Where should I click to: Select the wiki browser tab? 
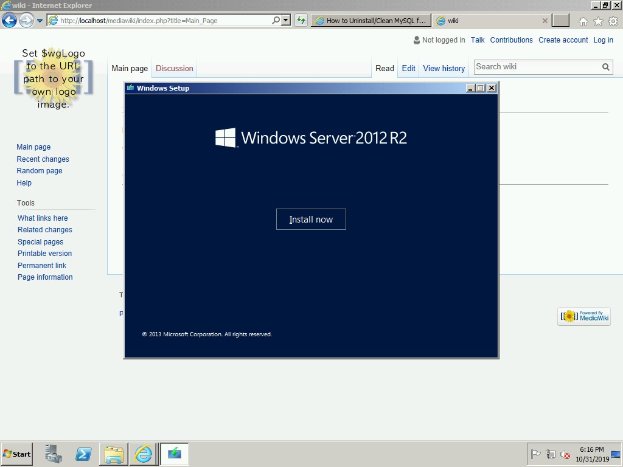click(492, 21)
